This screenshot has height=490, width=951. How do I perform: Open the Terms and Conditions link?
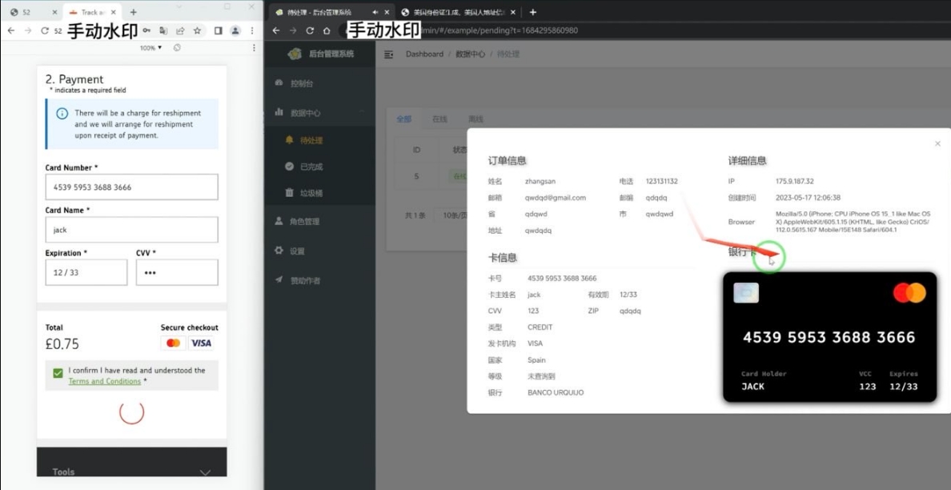pos(104,381)
